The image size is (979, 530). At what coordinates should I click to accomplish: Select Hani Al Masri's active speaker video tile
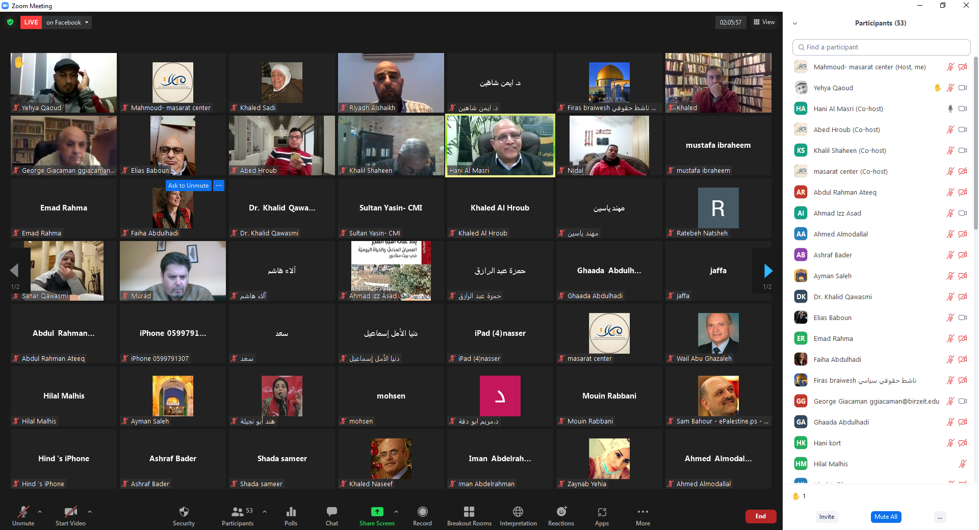coord(500,145)
